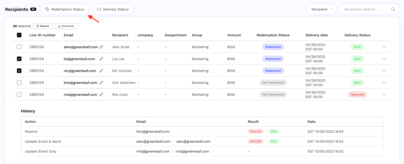This screenshot has width=404, height=164.
Task: Switch to the Redemption Status tab
Action: tap(65, 9)
